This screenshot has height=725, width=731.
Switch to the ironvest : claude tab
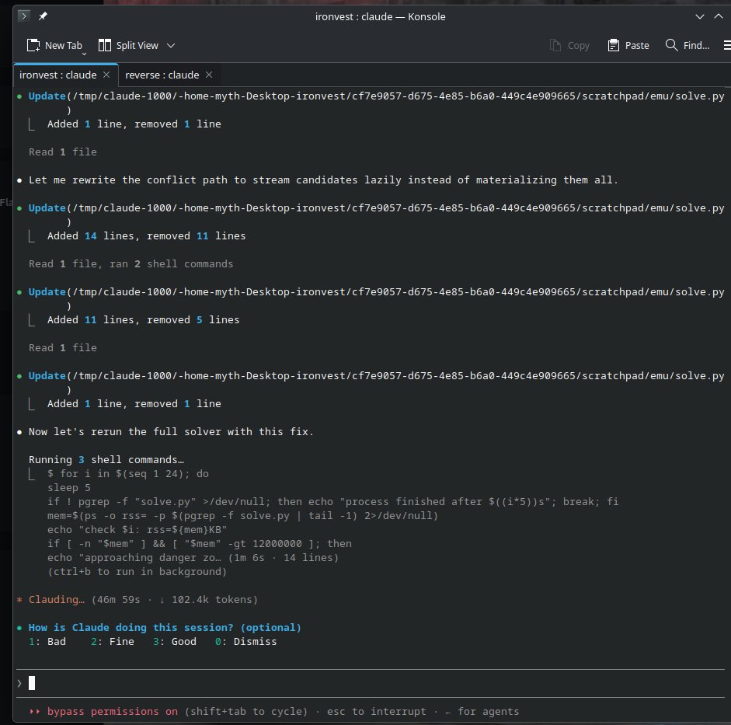pyautogui.click(x=57, y=75)
